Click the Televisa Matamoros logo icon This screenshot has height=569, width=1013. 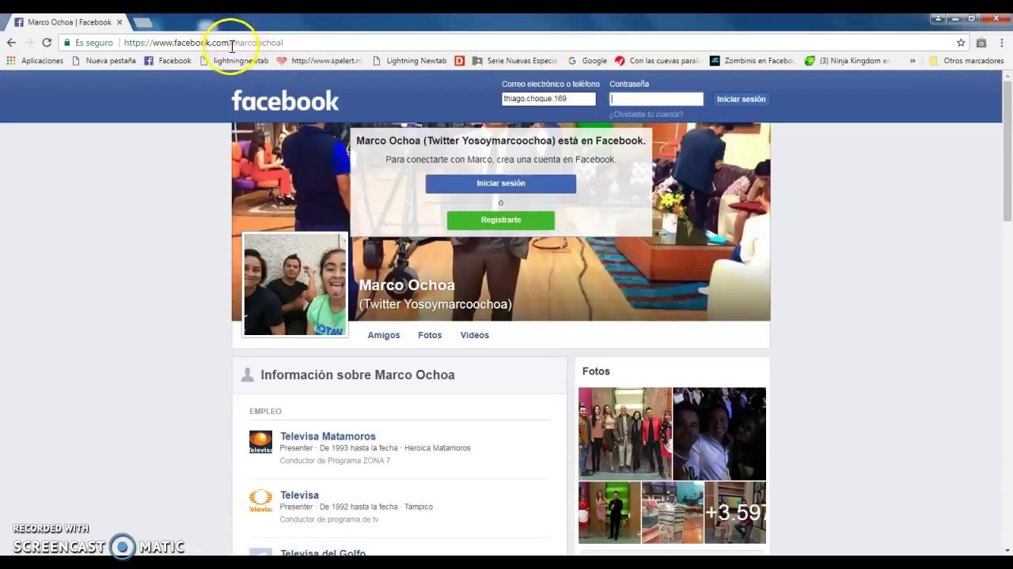(260, 442)
